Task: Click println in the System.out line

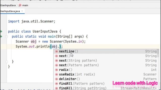Action: point(43,47)
